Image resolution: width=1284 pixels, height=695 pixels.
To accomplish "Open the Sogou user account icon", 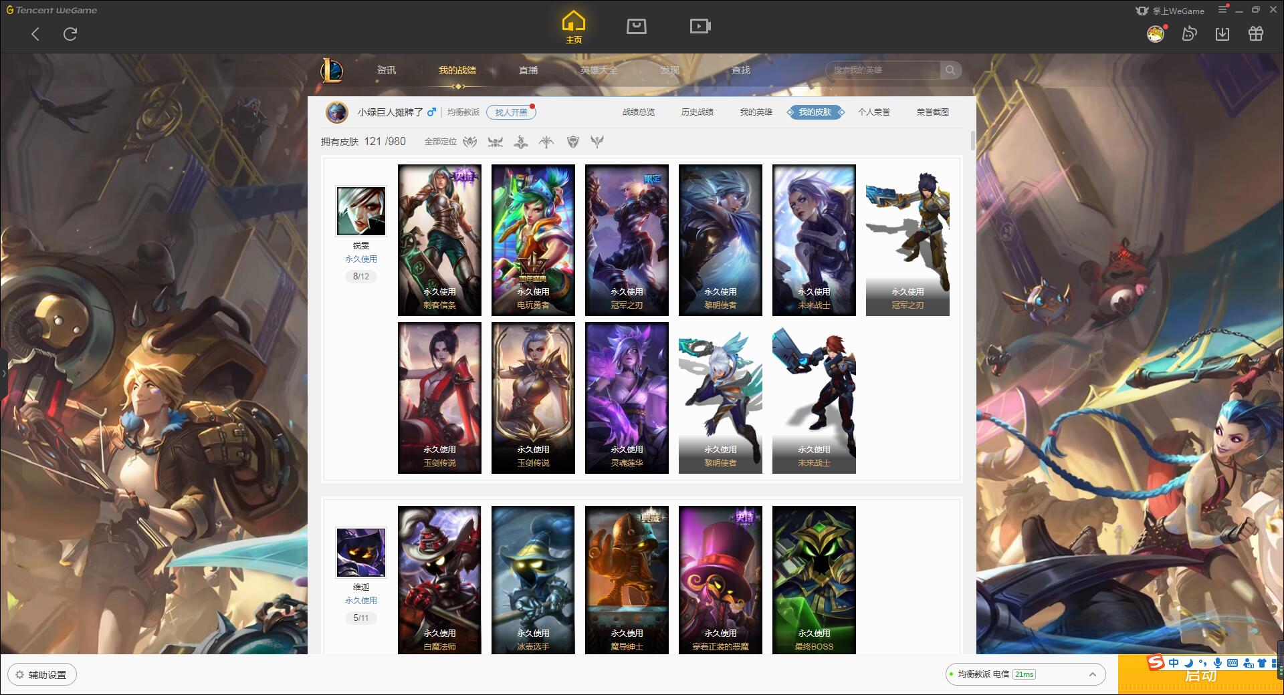I will point(1248,663).
